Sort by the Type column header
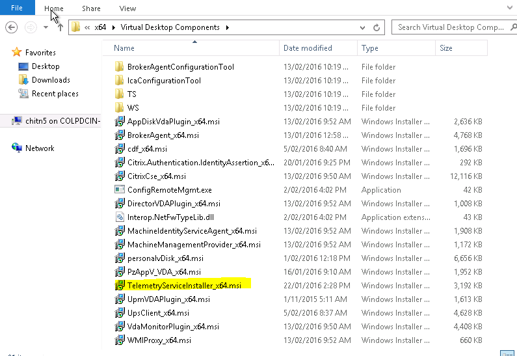Image resolution: width=517 pixels, height=356 pixels. point(396,48)
